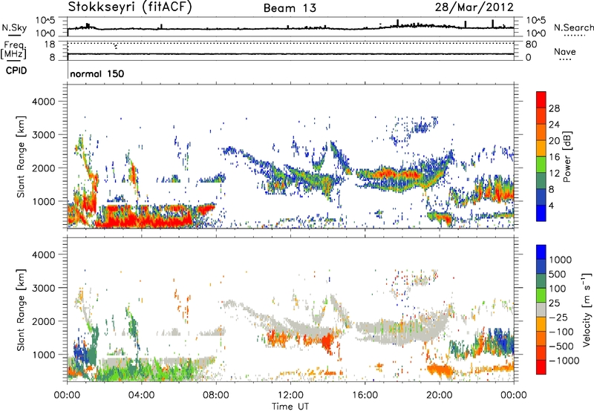594x411 pixels.
Task: Click the 2000 km tick in power panel
Action: point(43,168)
